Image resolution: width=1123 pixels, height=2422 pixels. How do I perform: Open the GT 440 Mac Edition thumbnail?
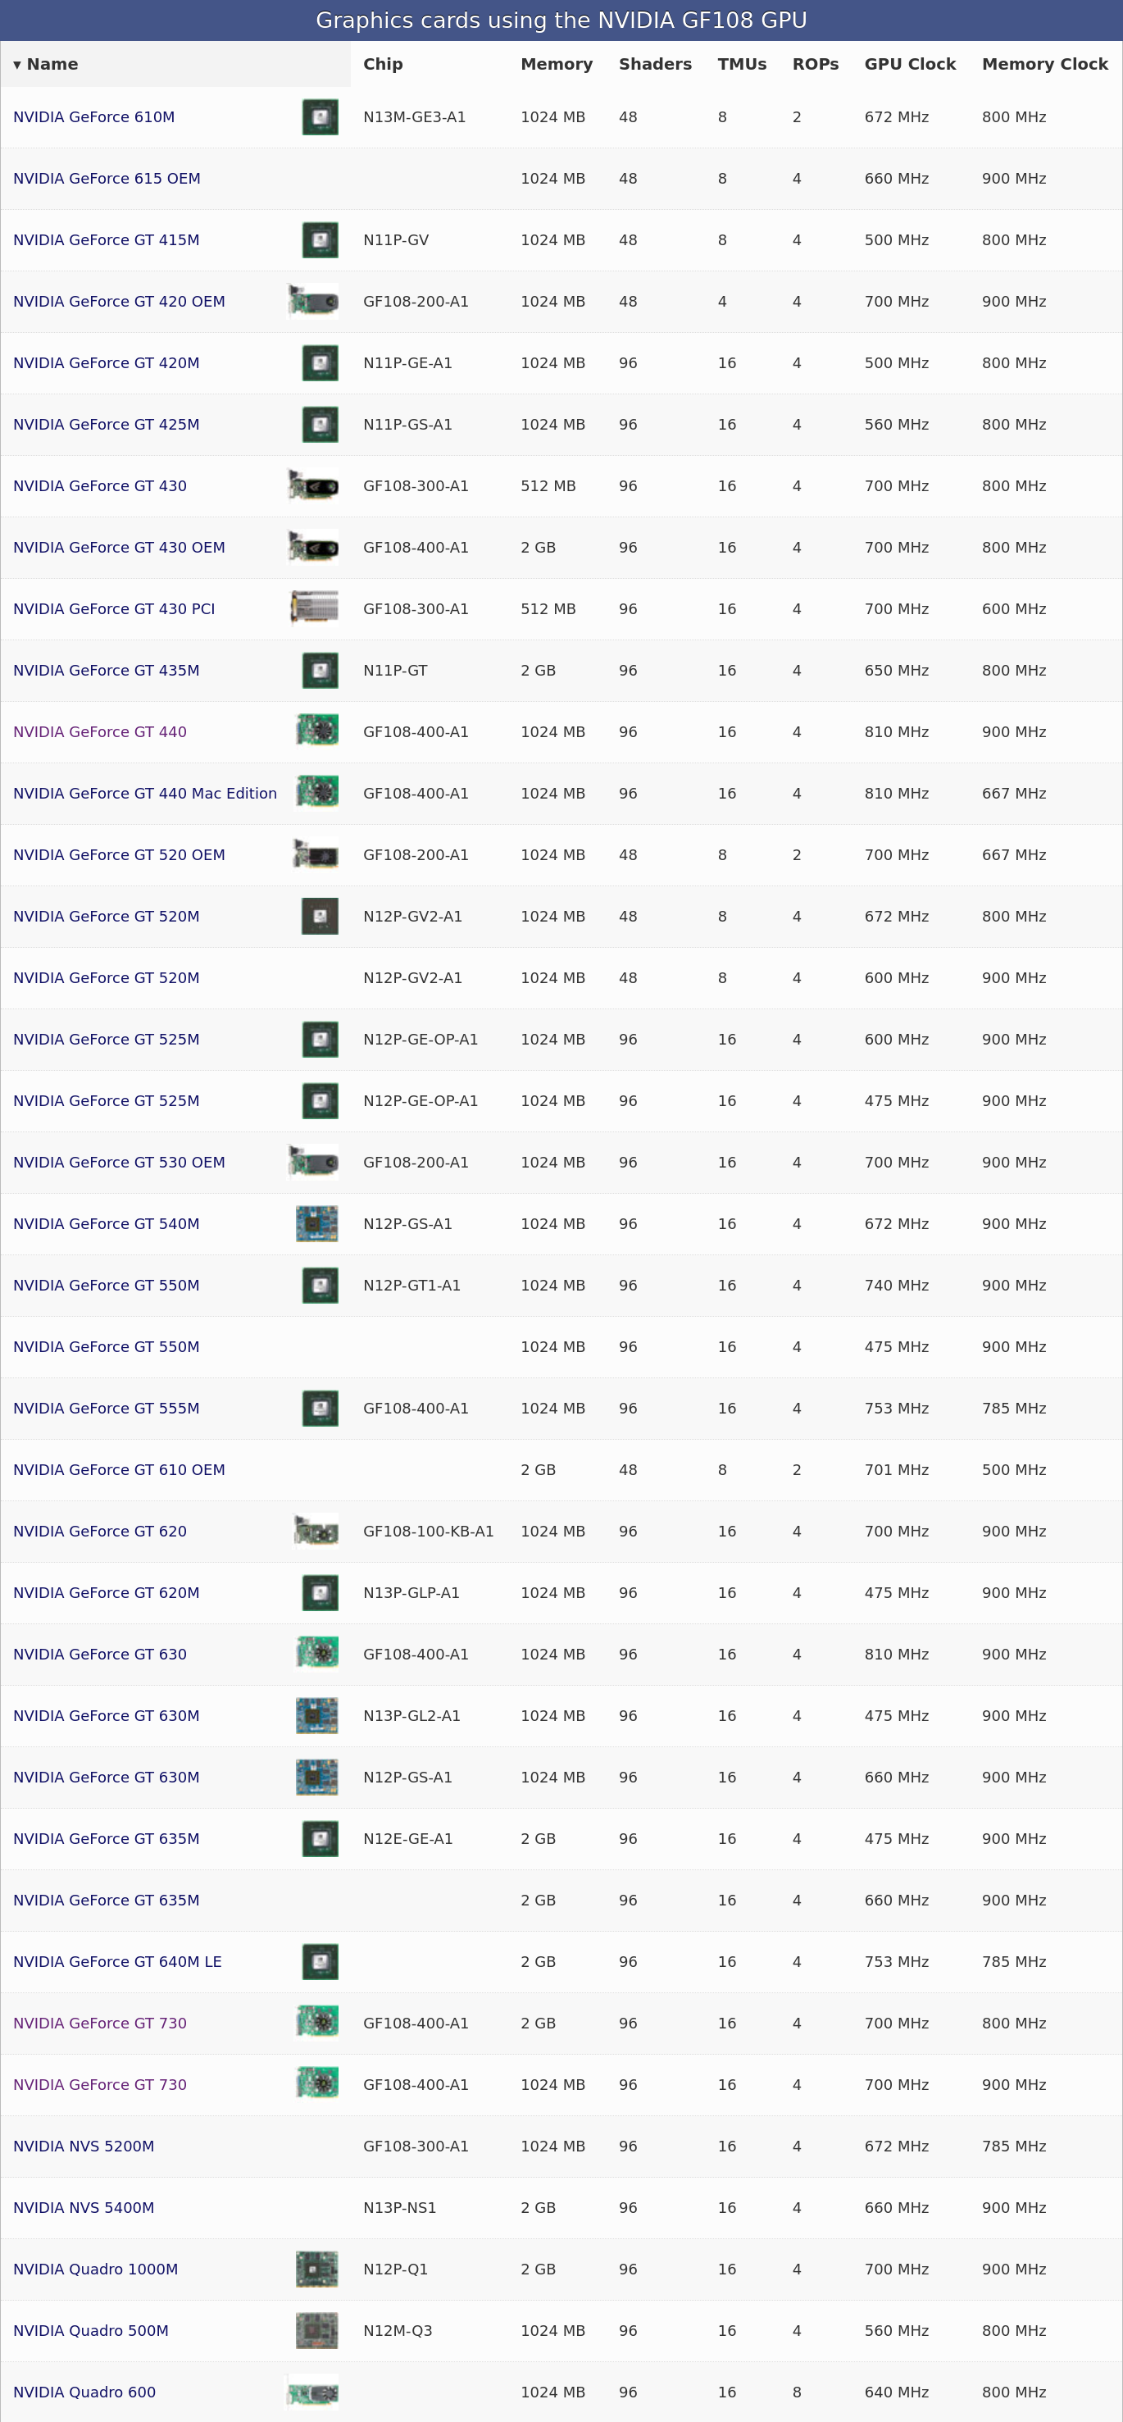[317, 793]
